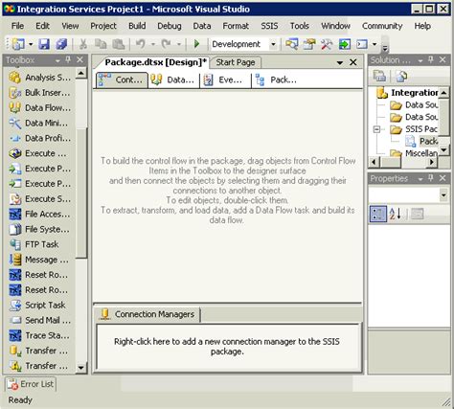Start debugging with green play arrow
The image size is (454, 409).
196,44
